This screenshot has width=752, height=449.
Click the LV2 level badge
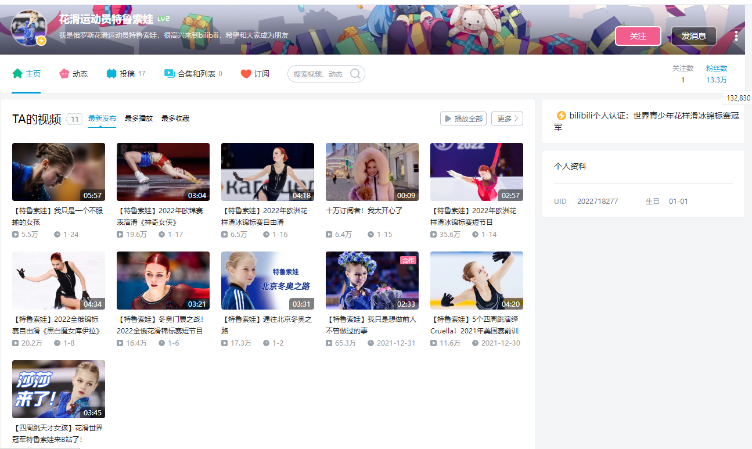pyautogui.click(x=163, y=19)
